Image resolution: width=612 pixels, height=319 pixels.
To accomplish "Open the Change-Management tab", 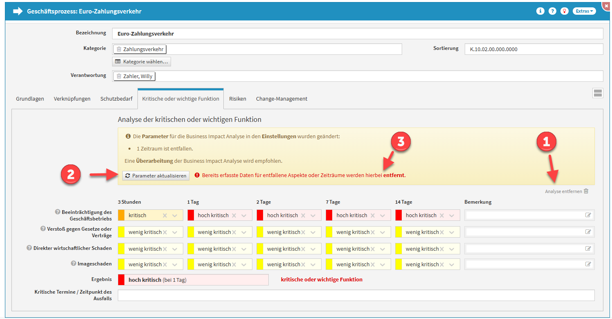I will coord(281,99).
